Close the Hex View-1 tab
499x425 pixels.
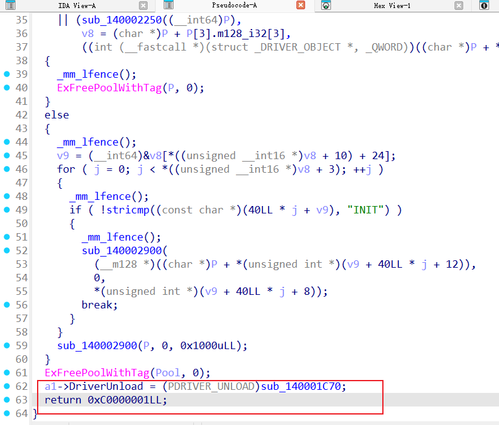coord(458,6)
